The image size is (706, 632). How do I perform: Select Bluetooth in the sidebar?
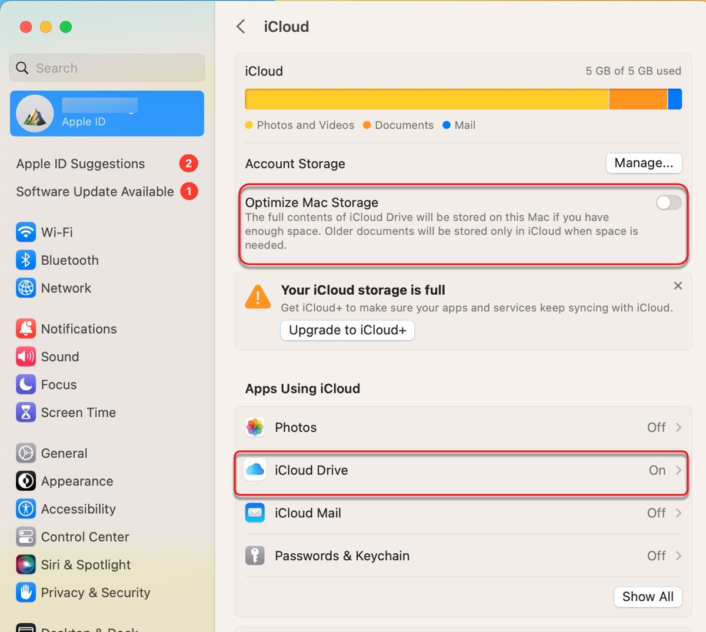[107, 260]
